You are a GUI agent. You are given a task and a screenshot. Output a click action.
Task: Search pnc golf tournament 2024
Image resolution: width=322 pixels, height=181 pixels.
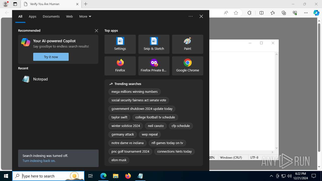(x=130, y=152)
